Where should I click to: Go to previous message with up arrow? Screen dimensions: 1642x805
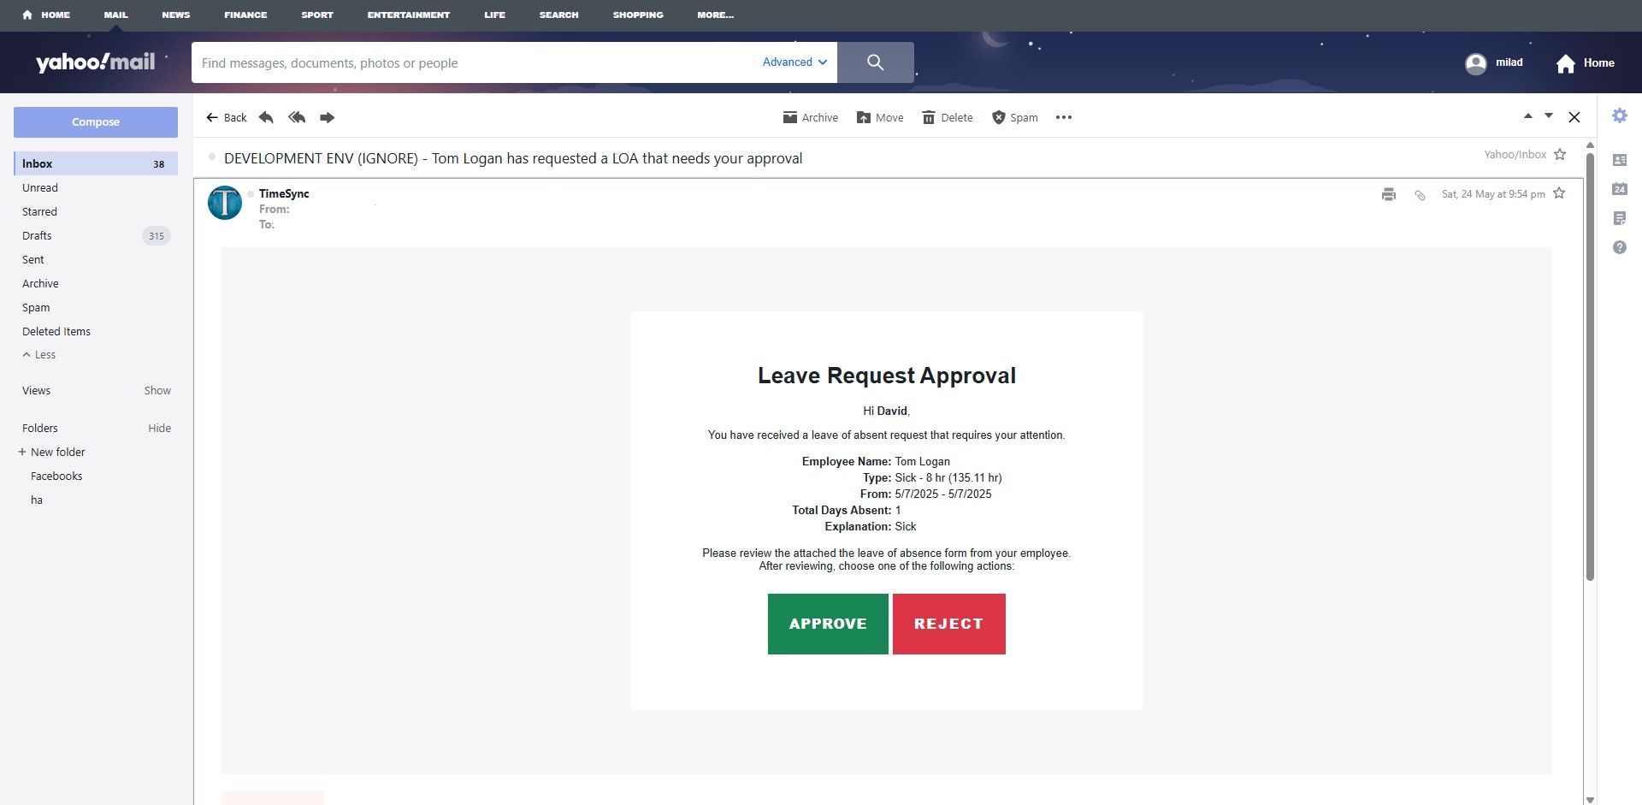[x=1528, y=116]
